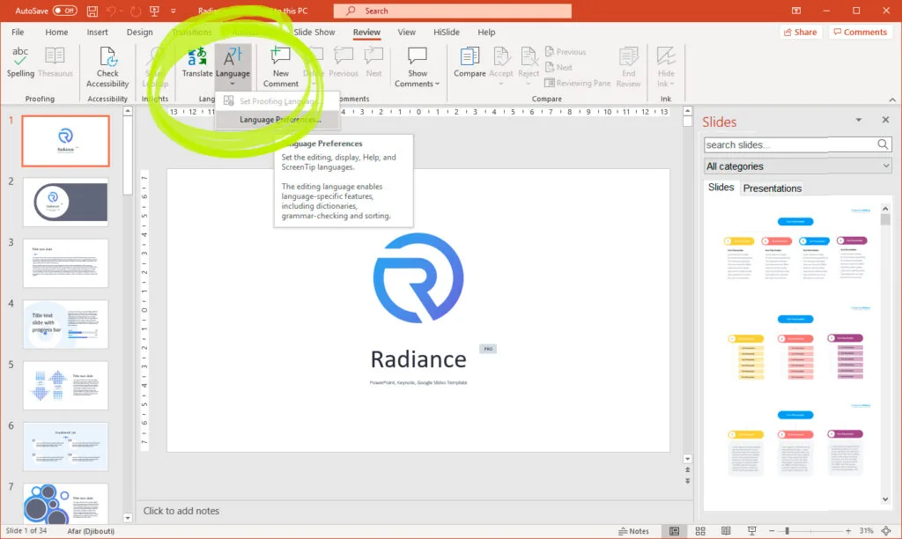Click the Hide Ink icon
Viewport: 902px width, 539px height.
point(666,56)
